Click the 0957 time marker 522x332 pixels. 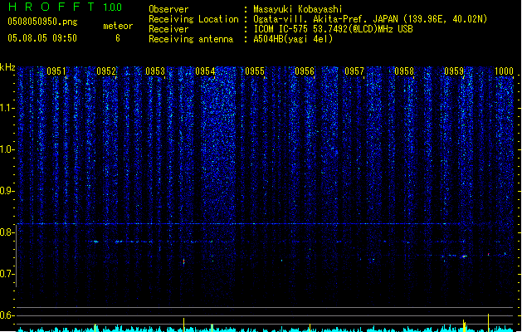[354, 71]
